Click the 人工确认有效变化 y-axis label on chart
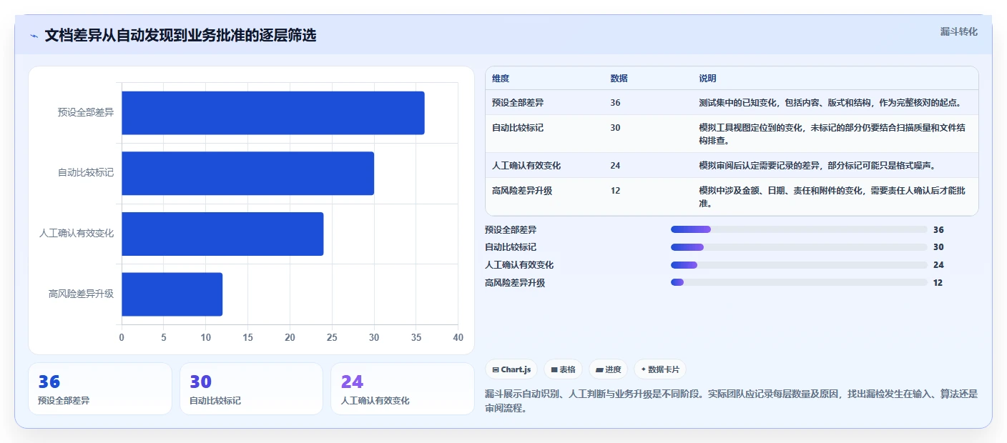 (x=77, y=234)
